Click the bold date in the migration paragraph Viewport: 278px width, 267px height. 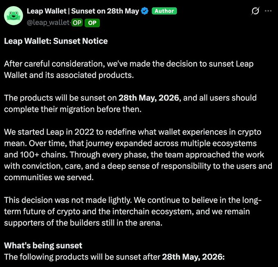click(149, 98)
